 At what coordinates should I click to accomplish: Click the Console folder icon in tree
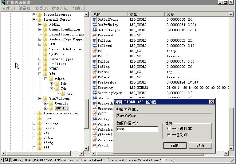pos(51,103)
